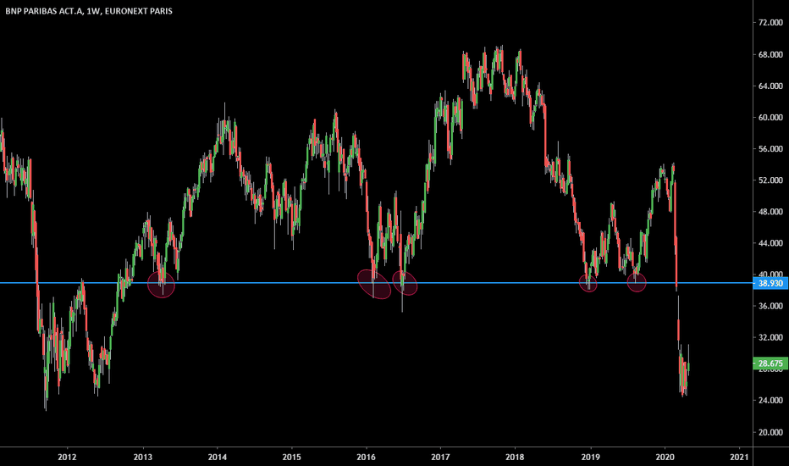Click the 2013 time axis label
This screenshot has width=789, height=466.
(143, 457)
